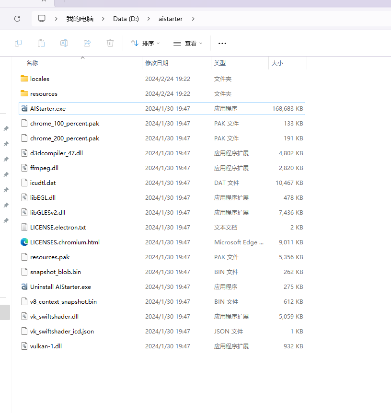The height and width of the screenshot is (413, 391).
Task: Click the 168,683 KB size value
Action: [x=287, y=108]
